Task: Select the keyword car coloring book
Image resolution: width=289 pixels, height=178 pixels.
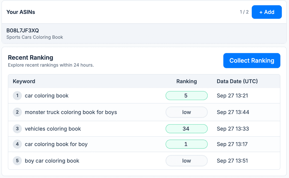Action: [47, 96]
